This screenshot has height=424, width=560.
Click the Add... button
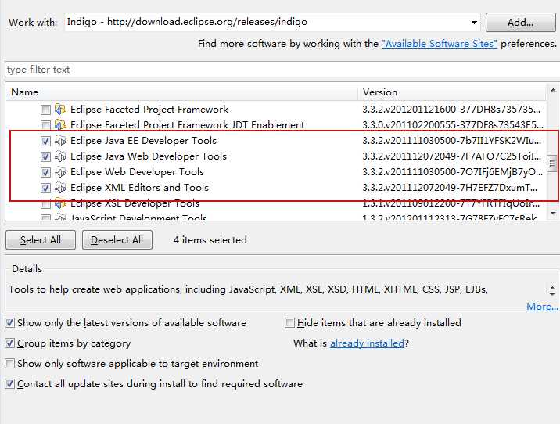520,23
